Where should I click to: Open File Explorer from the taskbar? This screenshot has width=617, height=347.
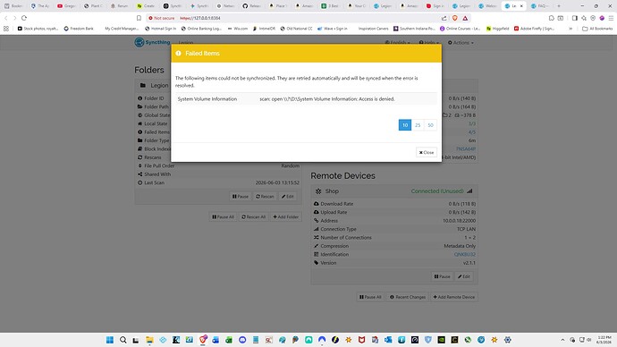[149, 340]
